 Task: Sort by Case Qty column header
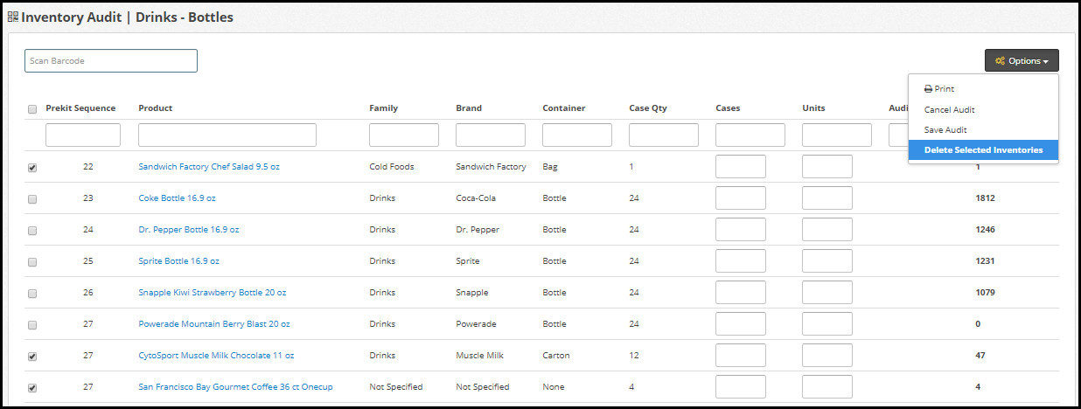pyautogui.click(x=648, y=108)
